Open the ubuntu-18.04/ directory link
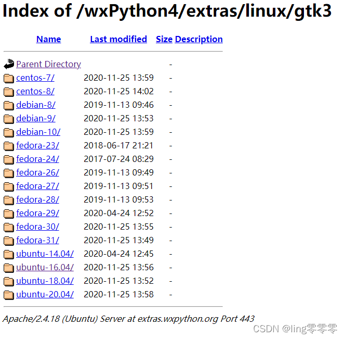Image resolution: width=345 pixels, height=339 pixels. pyautogui.click(x=45, y=281)
